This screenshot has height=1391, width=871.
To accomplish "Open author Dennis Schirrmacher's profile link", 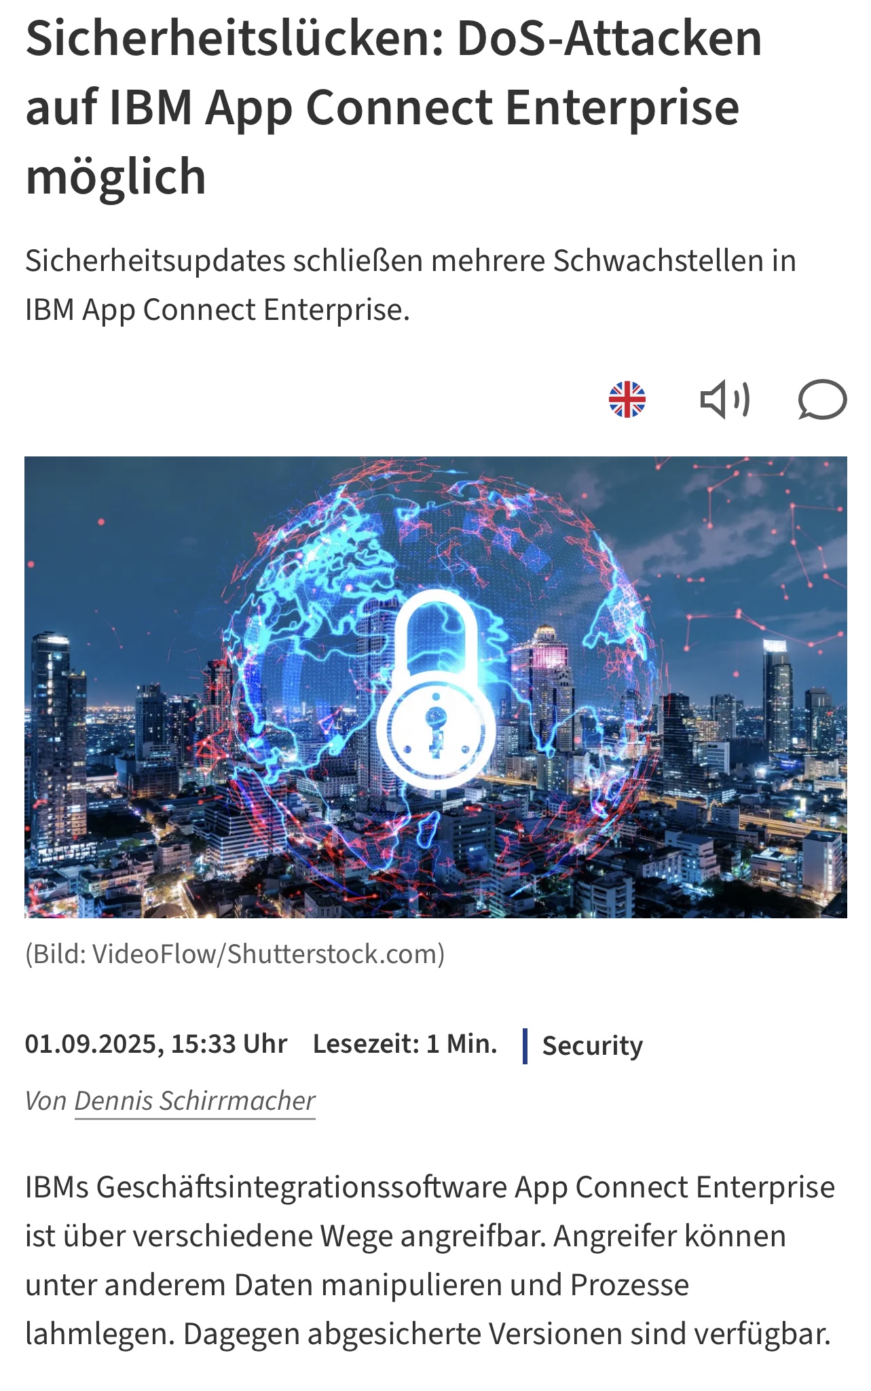I will pyautogui.click(x=195, y=1100).
